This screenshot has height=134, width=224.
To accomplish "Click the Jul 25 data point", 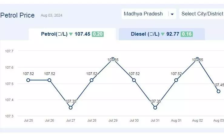I will point(28,80).
